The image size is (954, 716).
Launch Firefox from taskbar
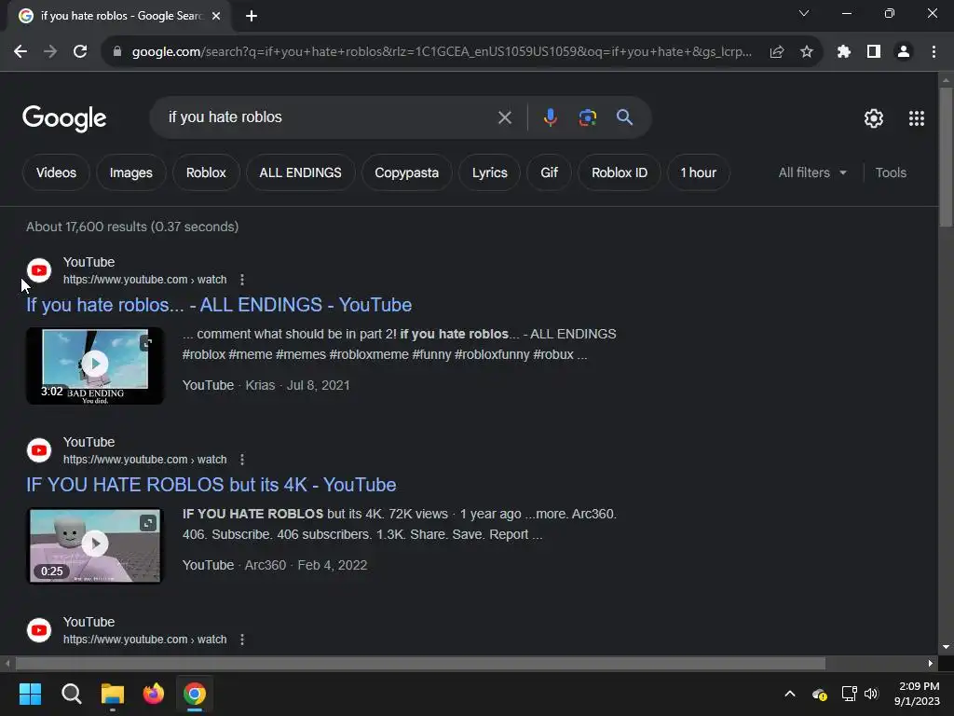154,694
